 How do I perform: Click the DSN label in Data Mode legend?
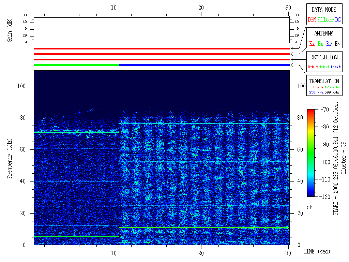(312, 20)
